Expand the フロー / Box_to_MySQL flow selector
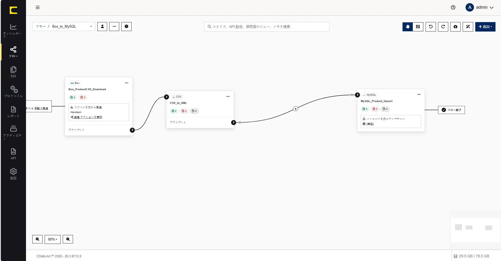The width and height of the screenshot is (501, 261). tap(64, 27)
